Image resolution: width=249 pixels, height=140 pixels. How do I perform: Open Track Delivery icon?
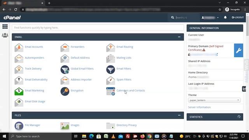tap(19, 69)
